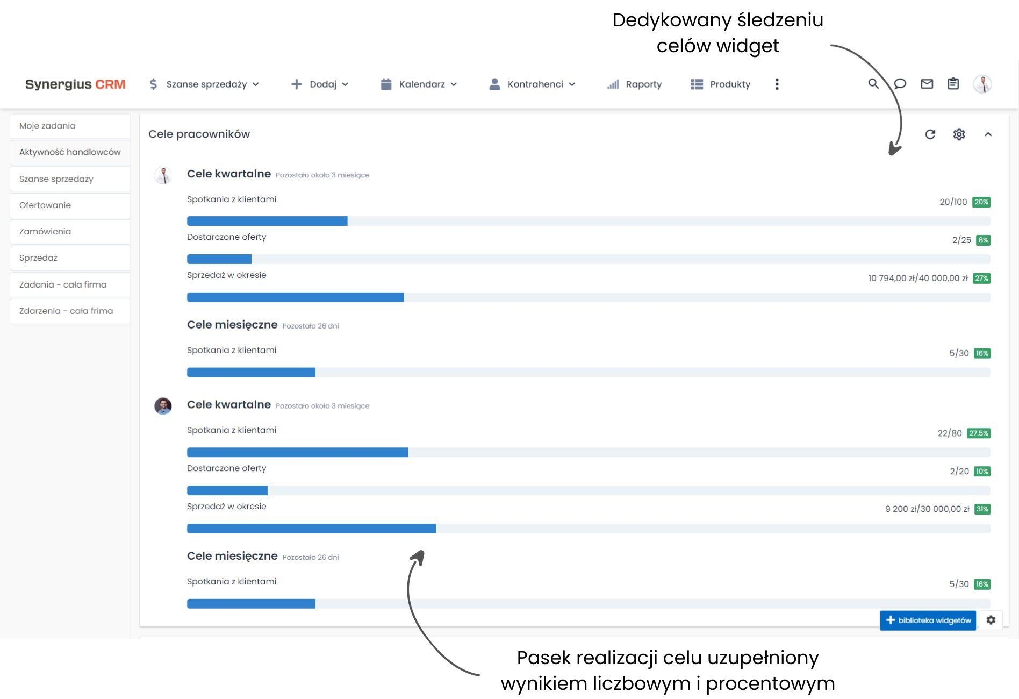Switch to Aktywność handlowców sidebar tab
This screenshot has height=699, width=1019.
(x=70, y=152)
